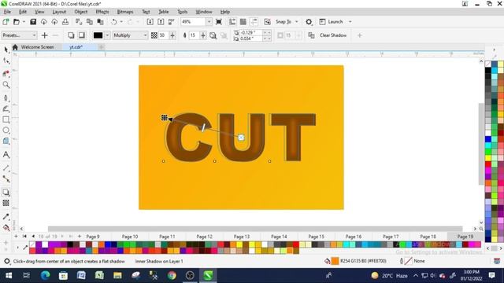Click the Save disk icon

coord(33,22)
